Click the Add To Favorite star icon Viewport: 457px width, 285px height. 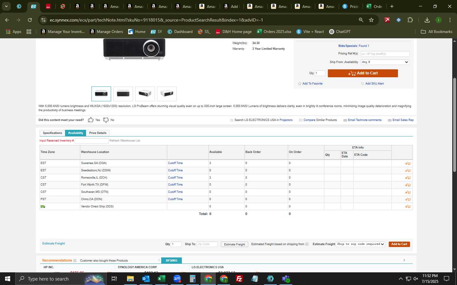pos(300,84)
